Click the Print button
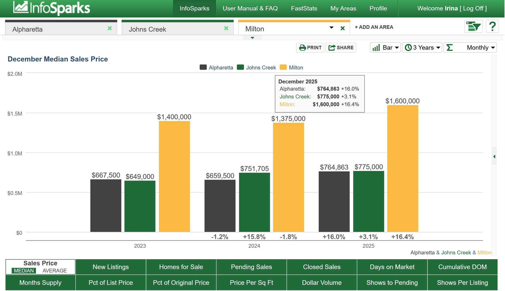This screenshot has height=291, width=505. [x=310, y=48]
